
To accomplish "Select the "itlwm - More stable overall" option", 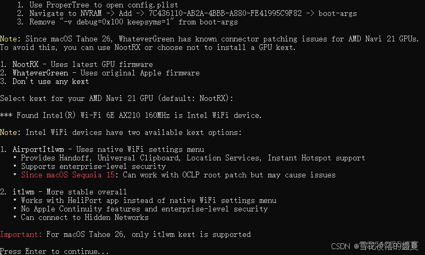I will [x=64, y=192].
